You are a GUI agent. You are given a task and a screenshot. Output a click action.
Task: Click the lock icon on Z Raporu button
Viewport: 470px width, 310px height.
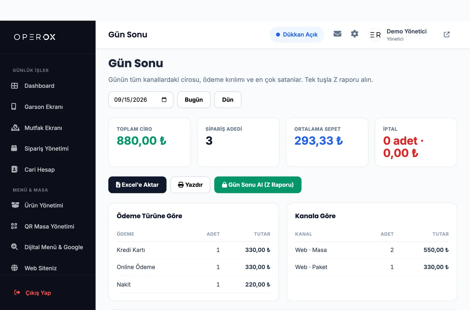click(225, 185)
